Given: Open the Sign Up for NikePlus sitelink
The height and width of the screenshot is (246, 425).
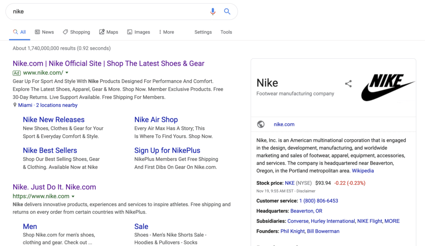Looking at the screenshot, I should coord(167,150).
